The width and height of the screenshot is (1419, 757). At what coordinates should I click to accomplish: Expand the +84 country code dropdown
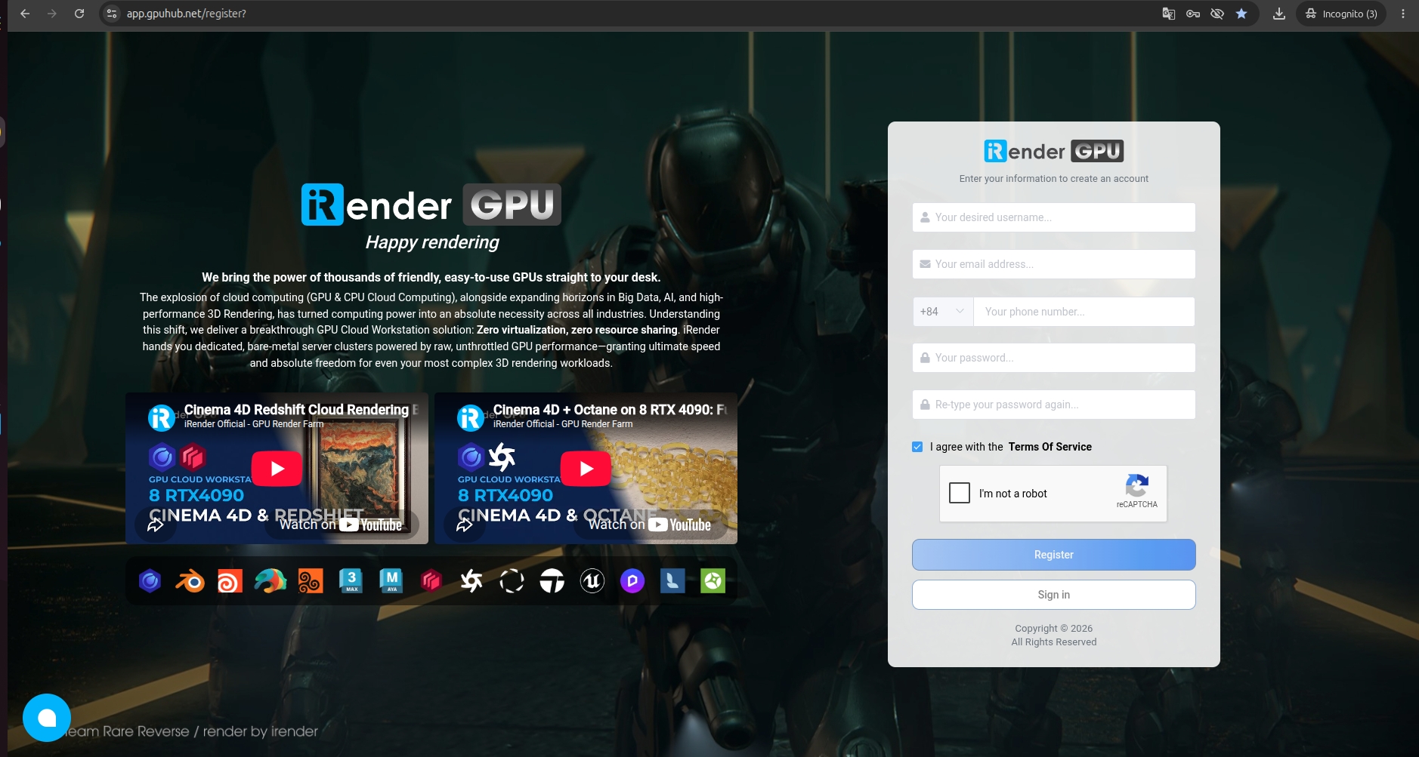(x=943, y=312)
